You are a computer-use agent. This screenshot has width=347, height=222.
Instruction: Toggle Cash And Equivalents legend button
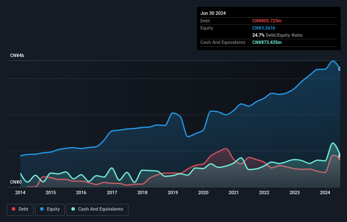pos(97,209)
